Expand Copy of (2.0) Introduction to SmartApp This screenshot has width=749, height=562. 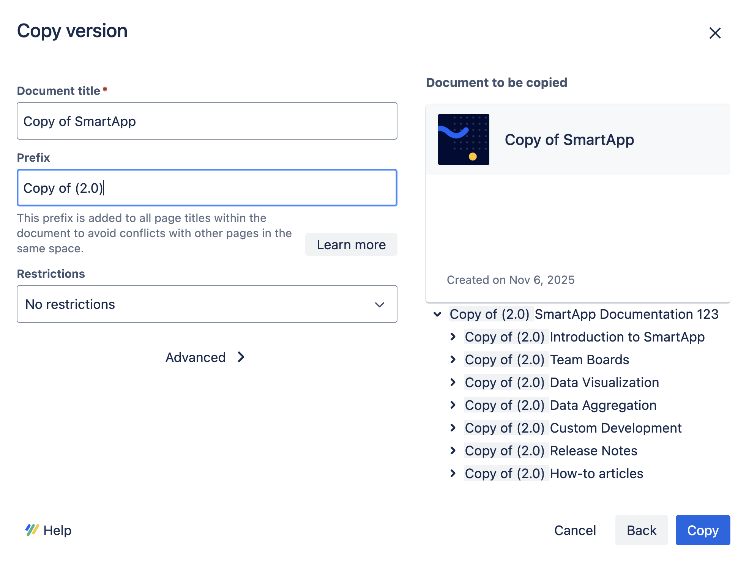tap(453, 337)
